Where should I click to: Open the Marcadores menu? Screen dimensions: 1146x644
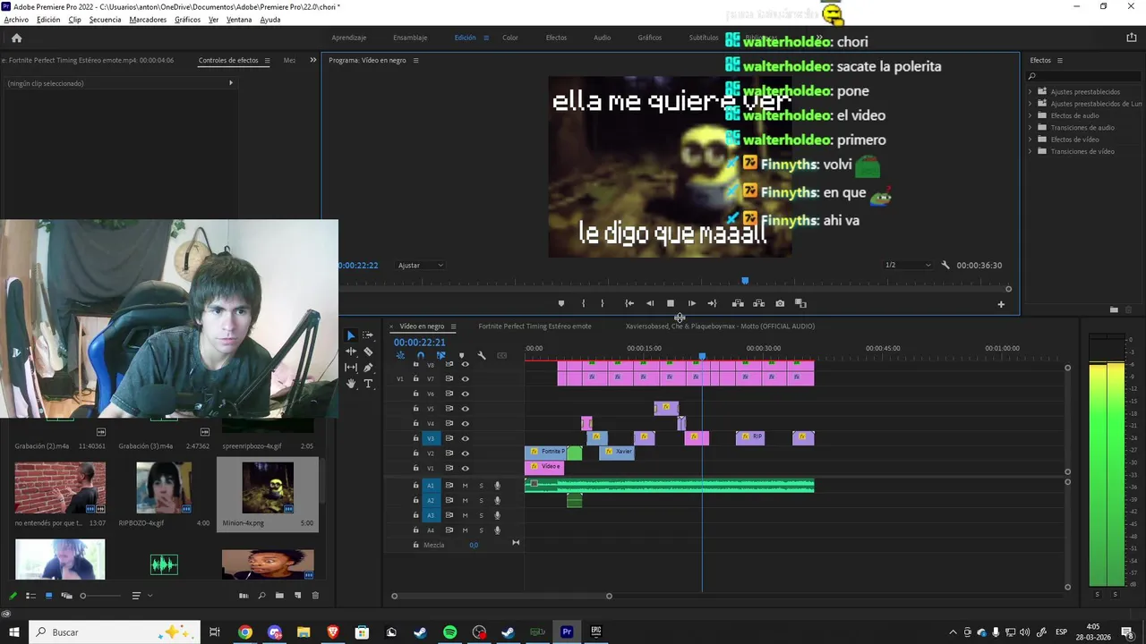pyautogui.click(x=148, y=20)
